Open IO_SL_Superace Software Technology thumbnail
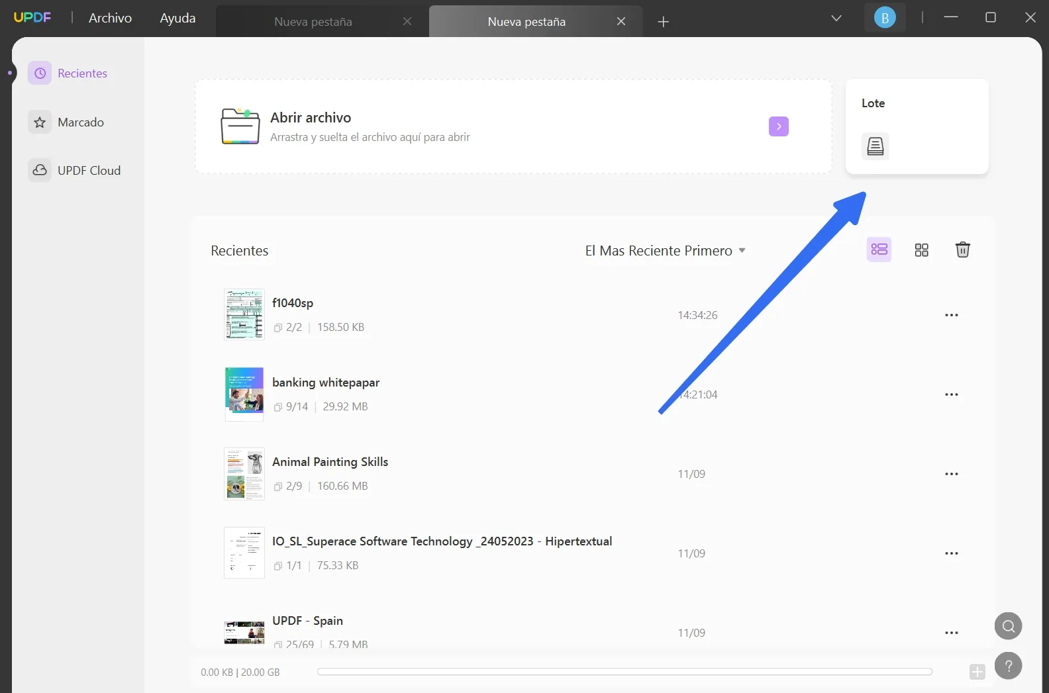This screenshot has width=1049, height=693. point(244,553)
